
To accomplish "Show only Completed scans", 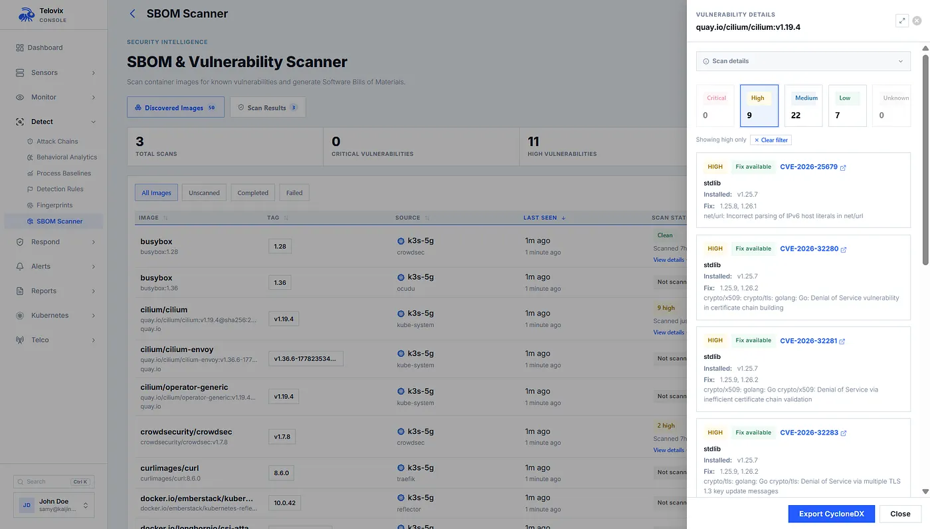I will coord(253,193).
